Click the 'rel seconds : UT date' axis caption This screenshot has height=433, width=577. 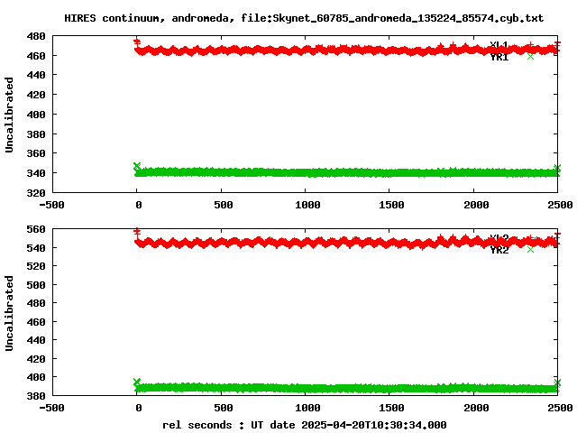pyautogui.click(x=305, y=425)
